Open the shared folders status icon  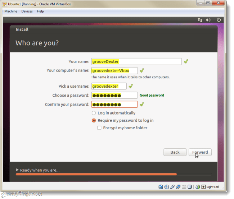coord(184,187)
